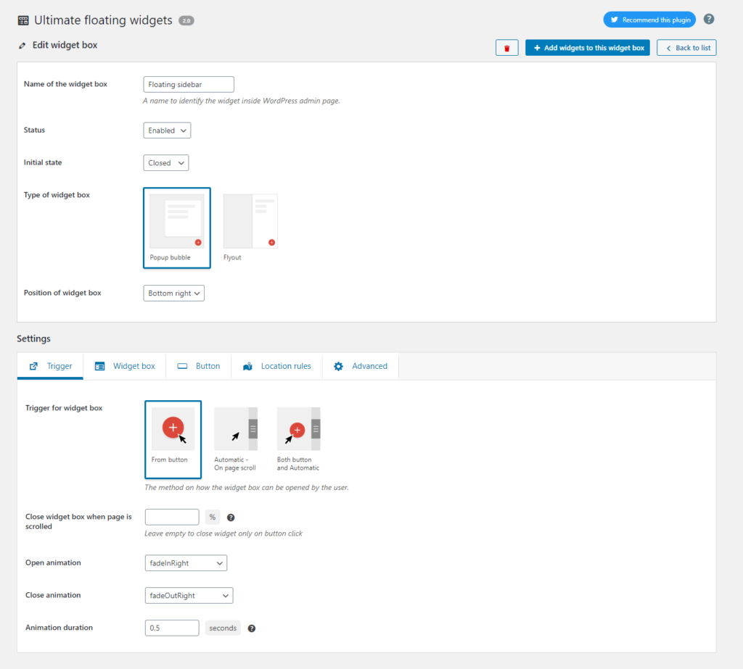Click the Widget box tab icon

click(99, 367)
